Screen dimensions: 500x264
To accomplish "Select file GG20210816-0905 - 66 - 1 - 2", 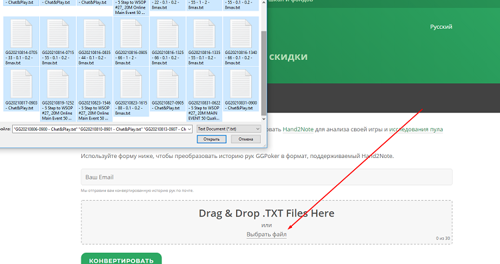I will click(x=131, y=41).
